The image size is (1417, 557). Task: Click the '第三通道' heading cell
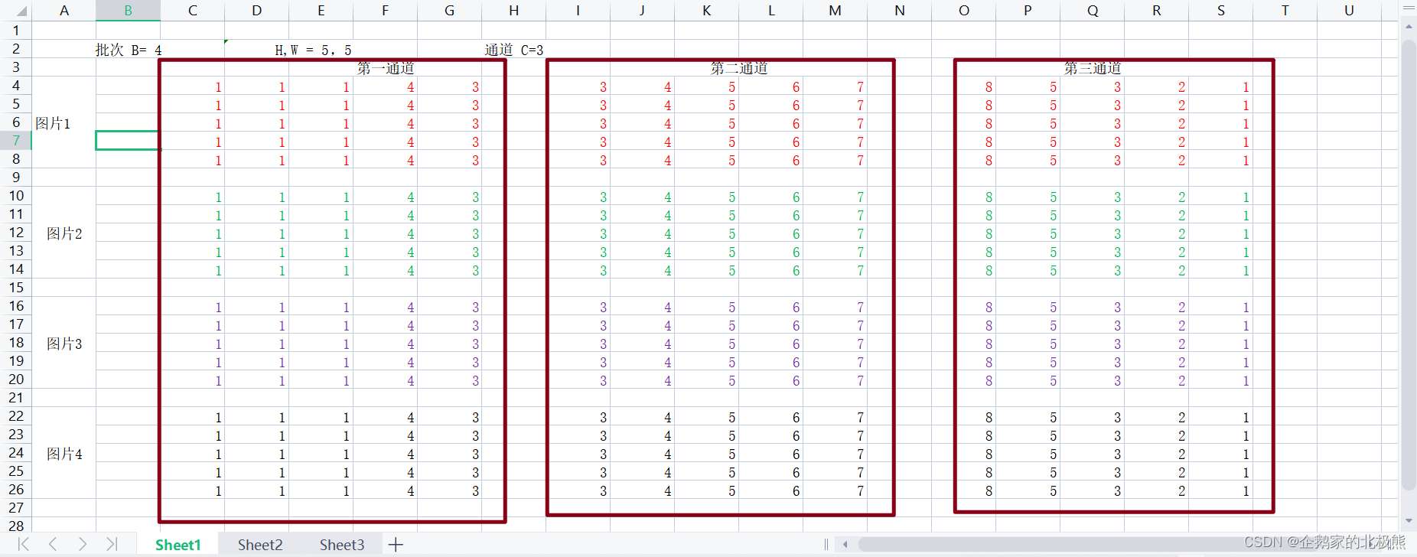coord(1093,68)
